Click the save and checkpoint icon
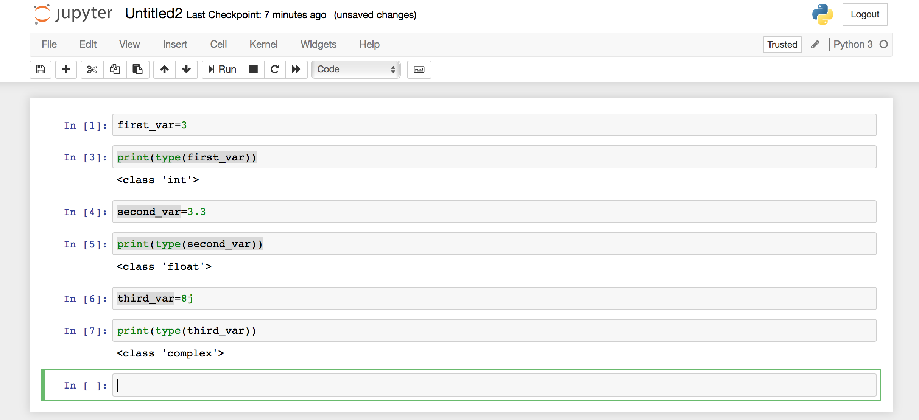 [x=40, y=69]
